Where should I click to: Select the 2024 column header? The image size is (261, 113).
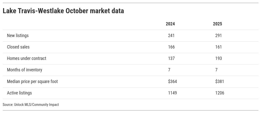pyautogui.click(x=170, y=24)
